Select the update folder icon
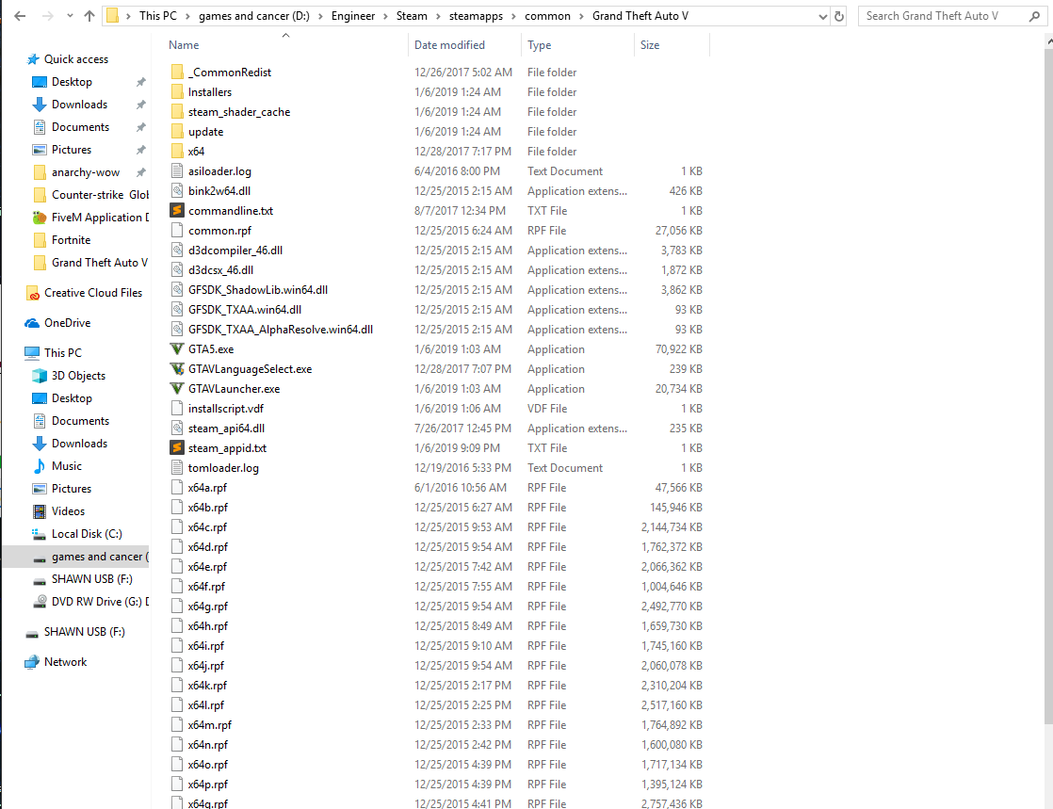The width and height of the screenshot is (1053, 809). (177, 132)
